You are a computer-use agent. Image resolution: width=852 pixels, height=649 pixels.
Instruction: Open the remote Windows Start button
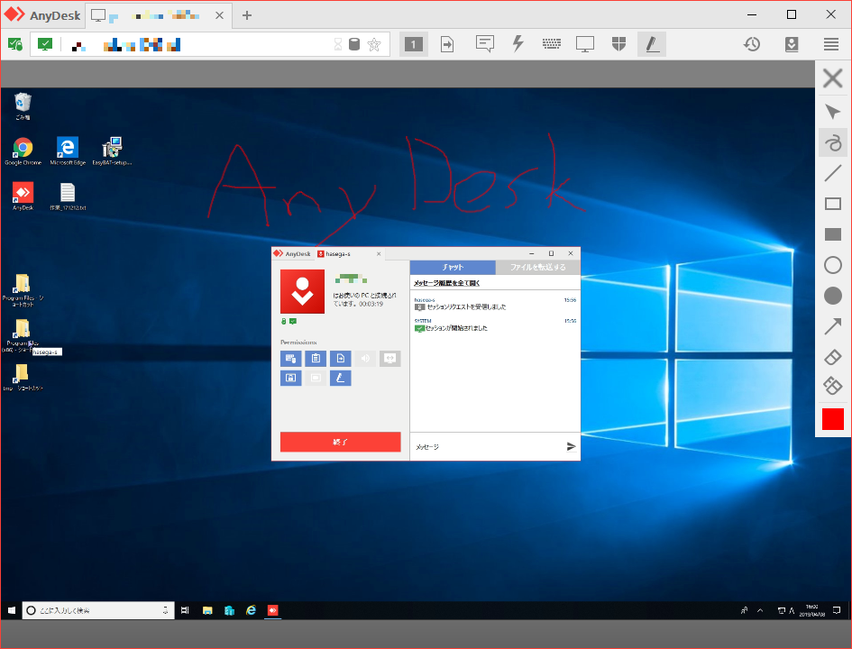pyautogui.click(x=12, y=610)
